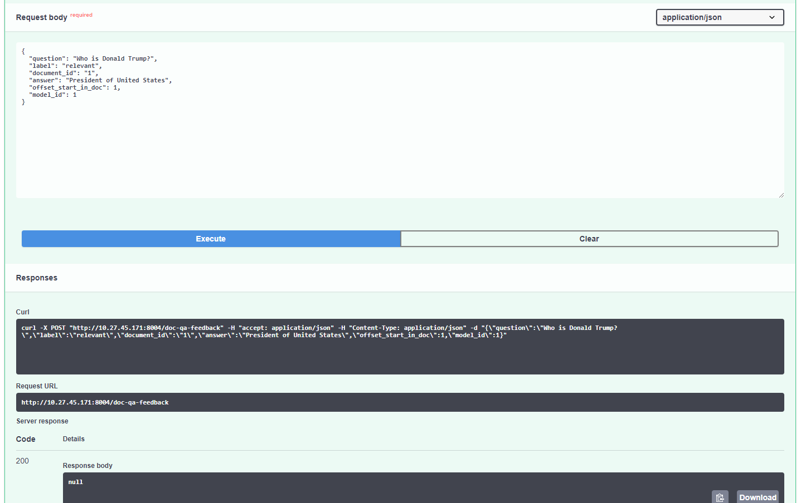This screenshot has width=801, height=503.
Task: Copy the response body to clipboard
Action: coord(720,496)
